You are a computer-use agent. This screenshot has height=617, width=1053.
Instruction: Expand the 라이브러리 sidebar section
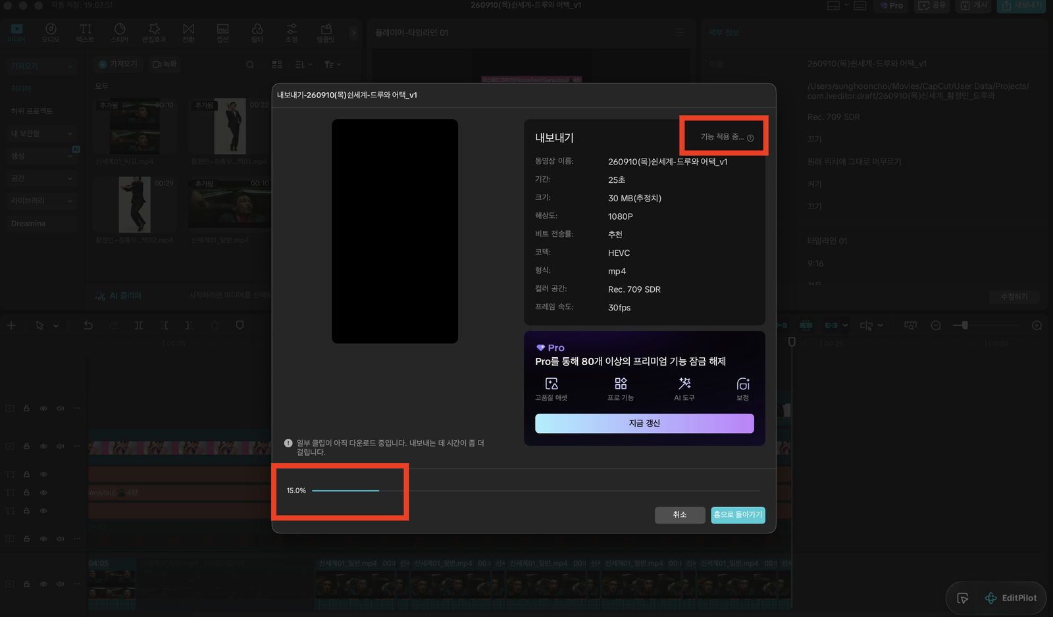(x=70, y=201)
